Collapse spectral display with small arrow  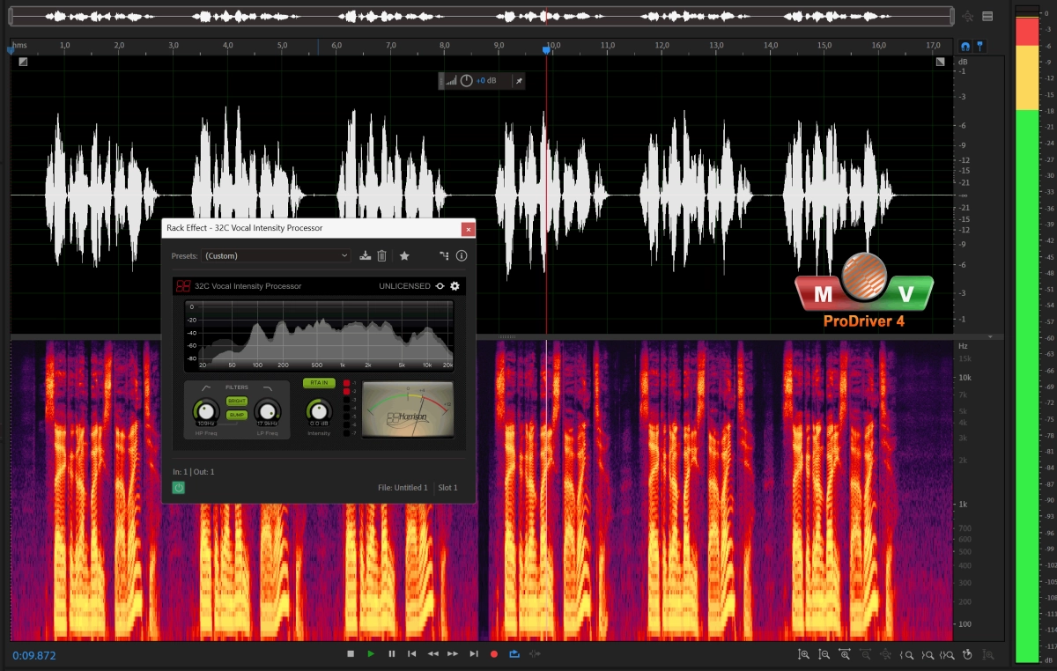point(991,336)
